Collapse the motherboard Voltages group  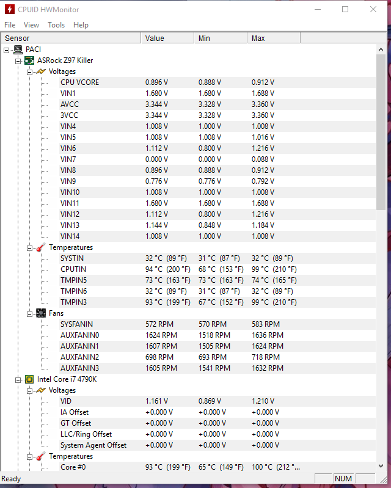[29, 72]
